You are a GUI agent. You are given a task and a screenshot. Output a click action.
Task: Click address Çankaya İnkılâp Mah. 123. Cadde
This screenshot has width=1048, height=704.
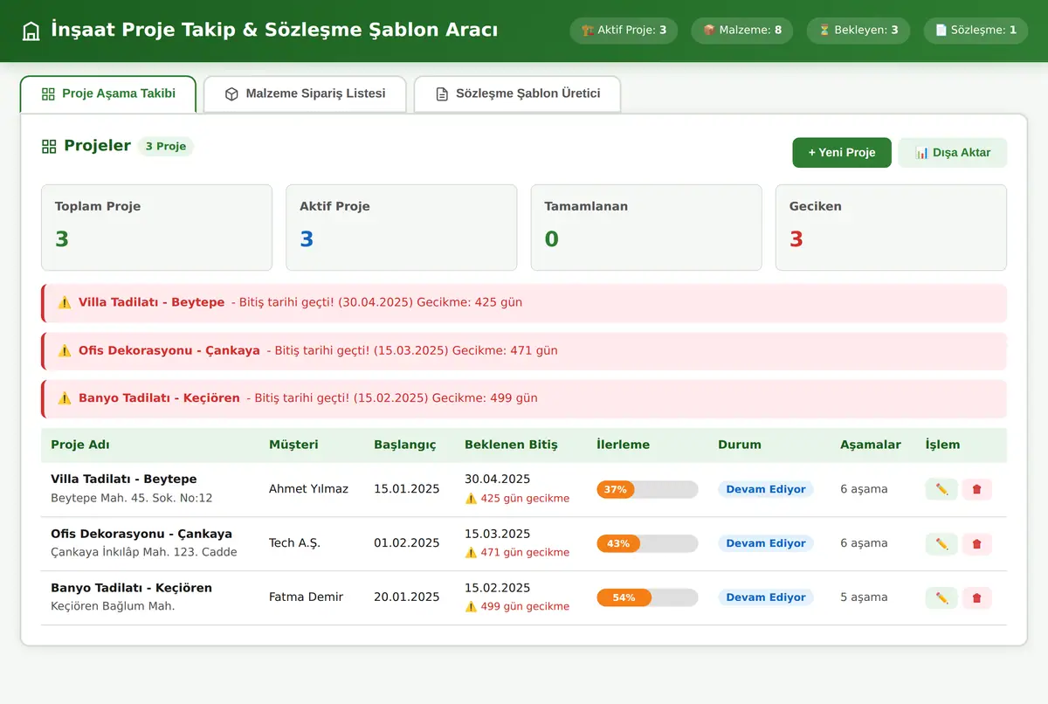144,552
